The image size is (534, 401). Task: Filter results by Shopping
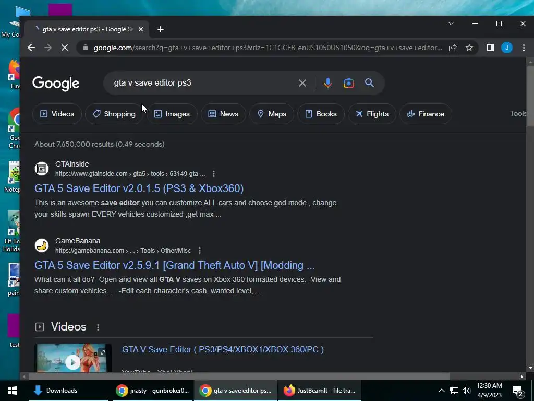[x=114, y=114]
